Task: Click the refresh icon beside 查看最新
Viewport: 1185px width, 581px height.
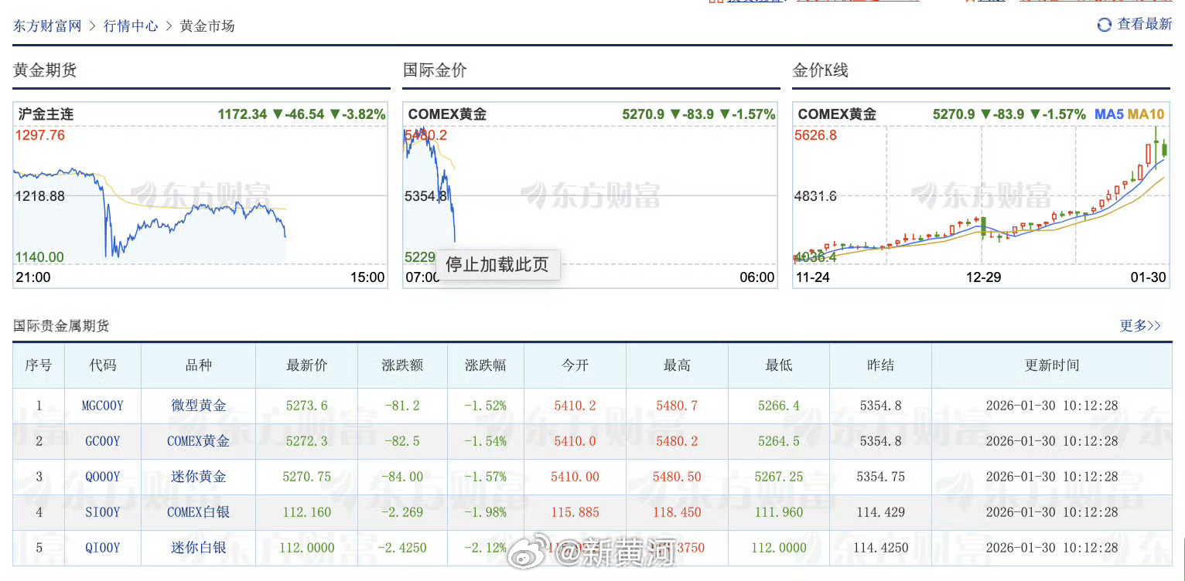Action: (x=1102, y=24)
